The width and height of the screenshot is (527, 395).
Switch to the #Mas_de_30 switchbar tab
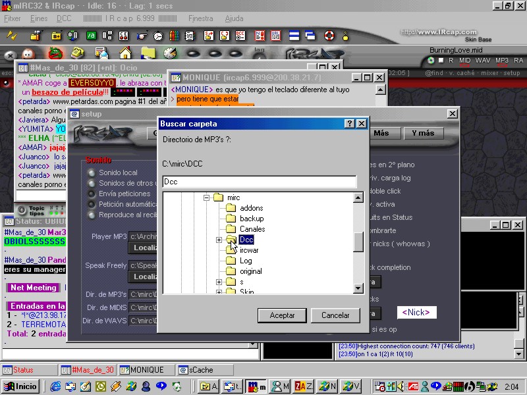pyautogui.click(x=88, y=370)
